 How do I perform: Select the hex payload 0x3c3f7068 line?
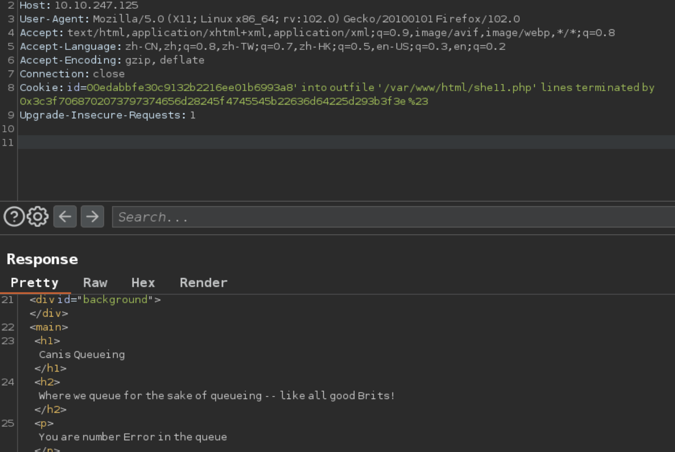pyautogui.click(x=224, y=101)
